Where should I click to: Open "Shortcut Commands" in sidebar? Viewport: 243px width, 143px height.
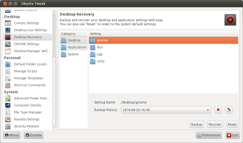[x=27, y=85]
